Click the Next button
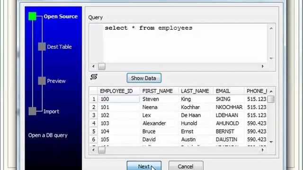303x170 pixels. pyautogui.click(x=144, y=166)
